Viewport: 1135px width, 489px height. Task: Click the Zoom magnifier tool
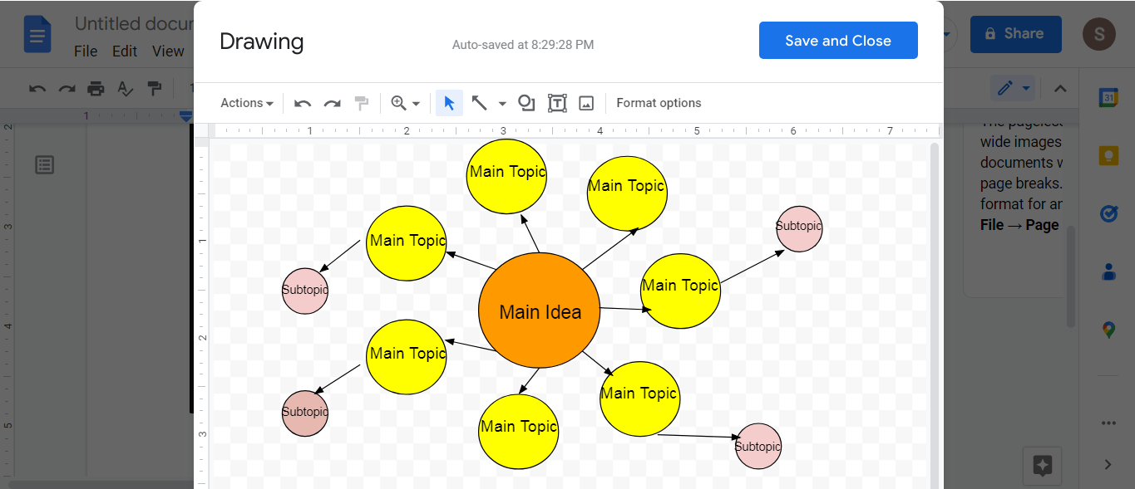point(400,102)
